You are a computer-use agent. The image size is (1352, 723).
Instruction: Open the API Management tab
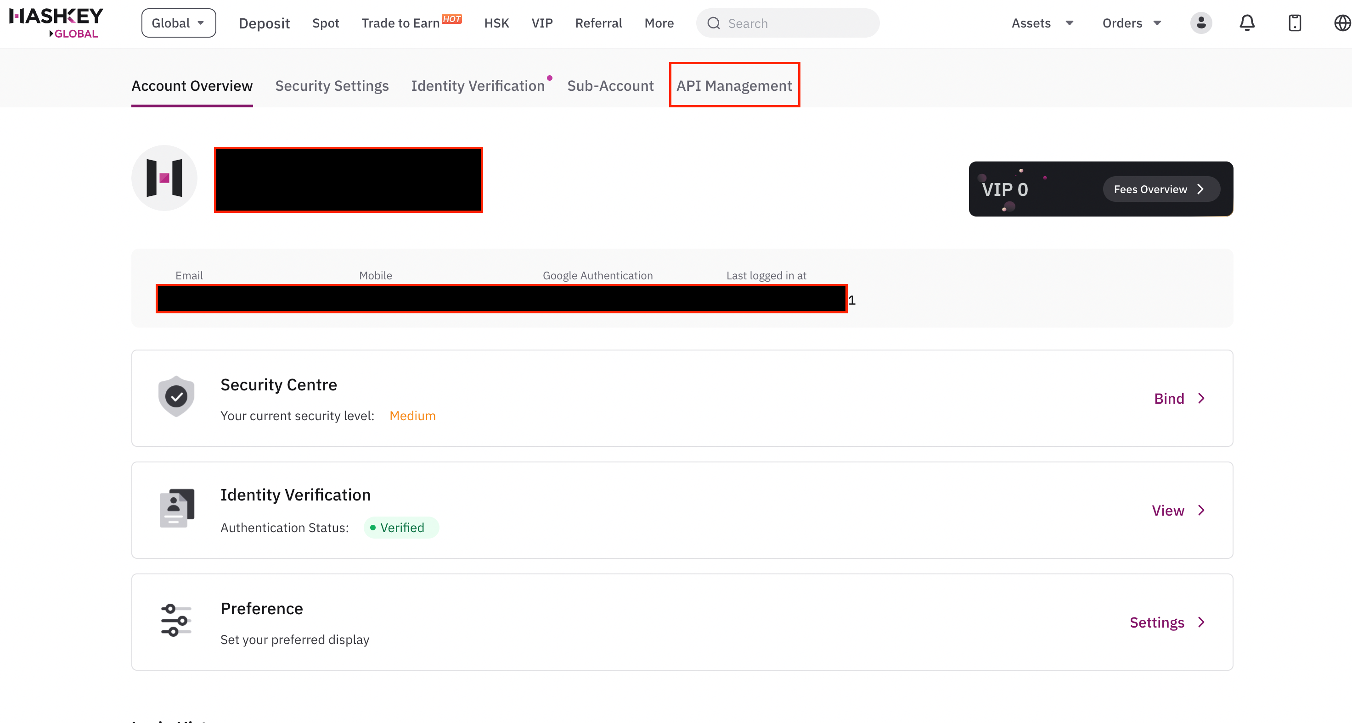[734, 85]
